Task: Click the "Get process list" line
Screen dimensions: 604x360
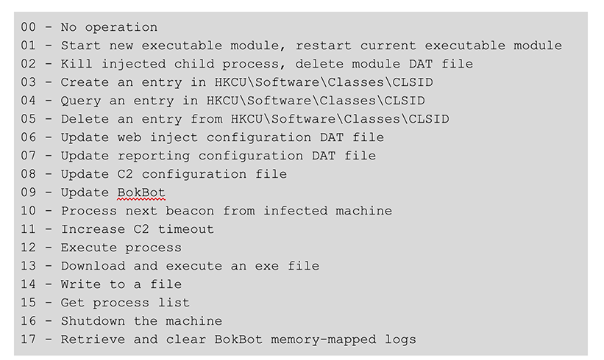Action: [x=105, y=303]
